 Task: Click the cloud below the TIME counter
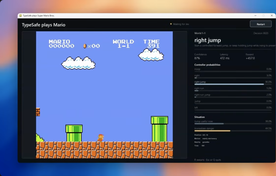pyautogui.click(x=151, y=55)
